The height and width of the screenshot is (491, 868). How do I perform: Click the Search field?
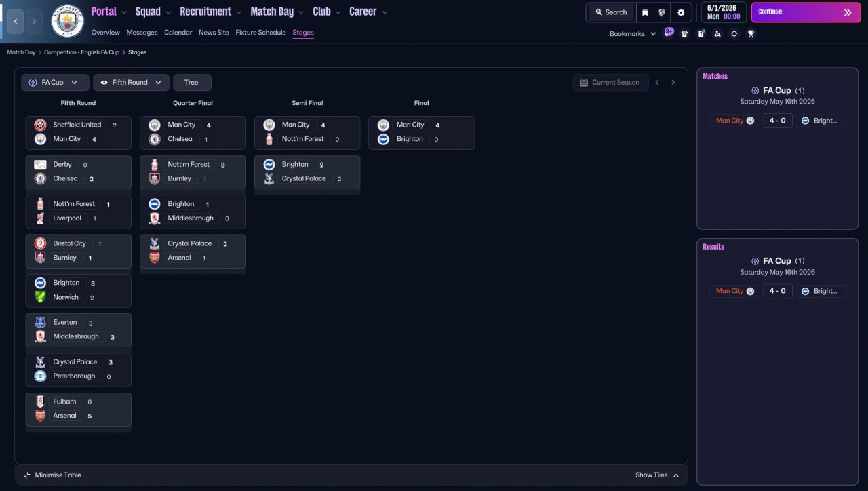tap(611, 12)
